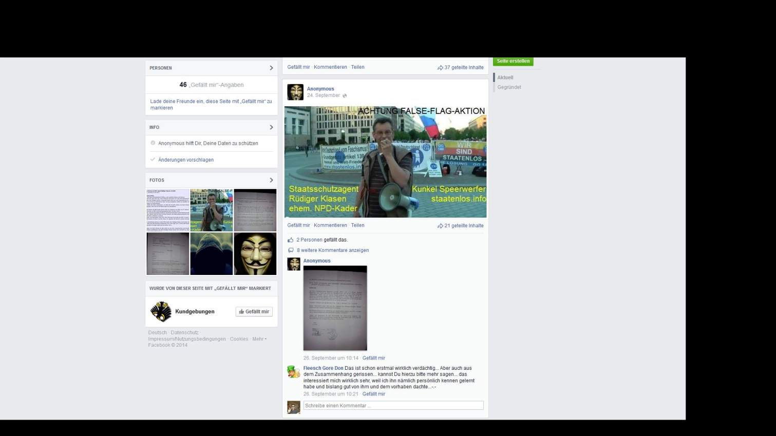Click Teilen under the flag-action image
776x436 pixels.
pyautogui.click(x=357, y=225)
